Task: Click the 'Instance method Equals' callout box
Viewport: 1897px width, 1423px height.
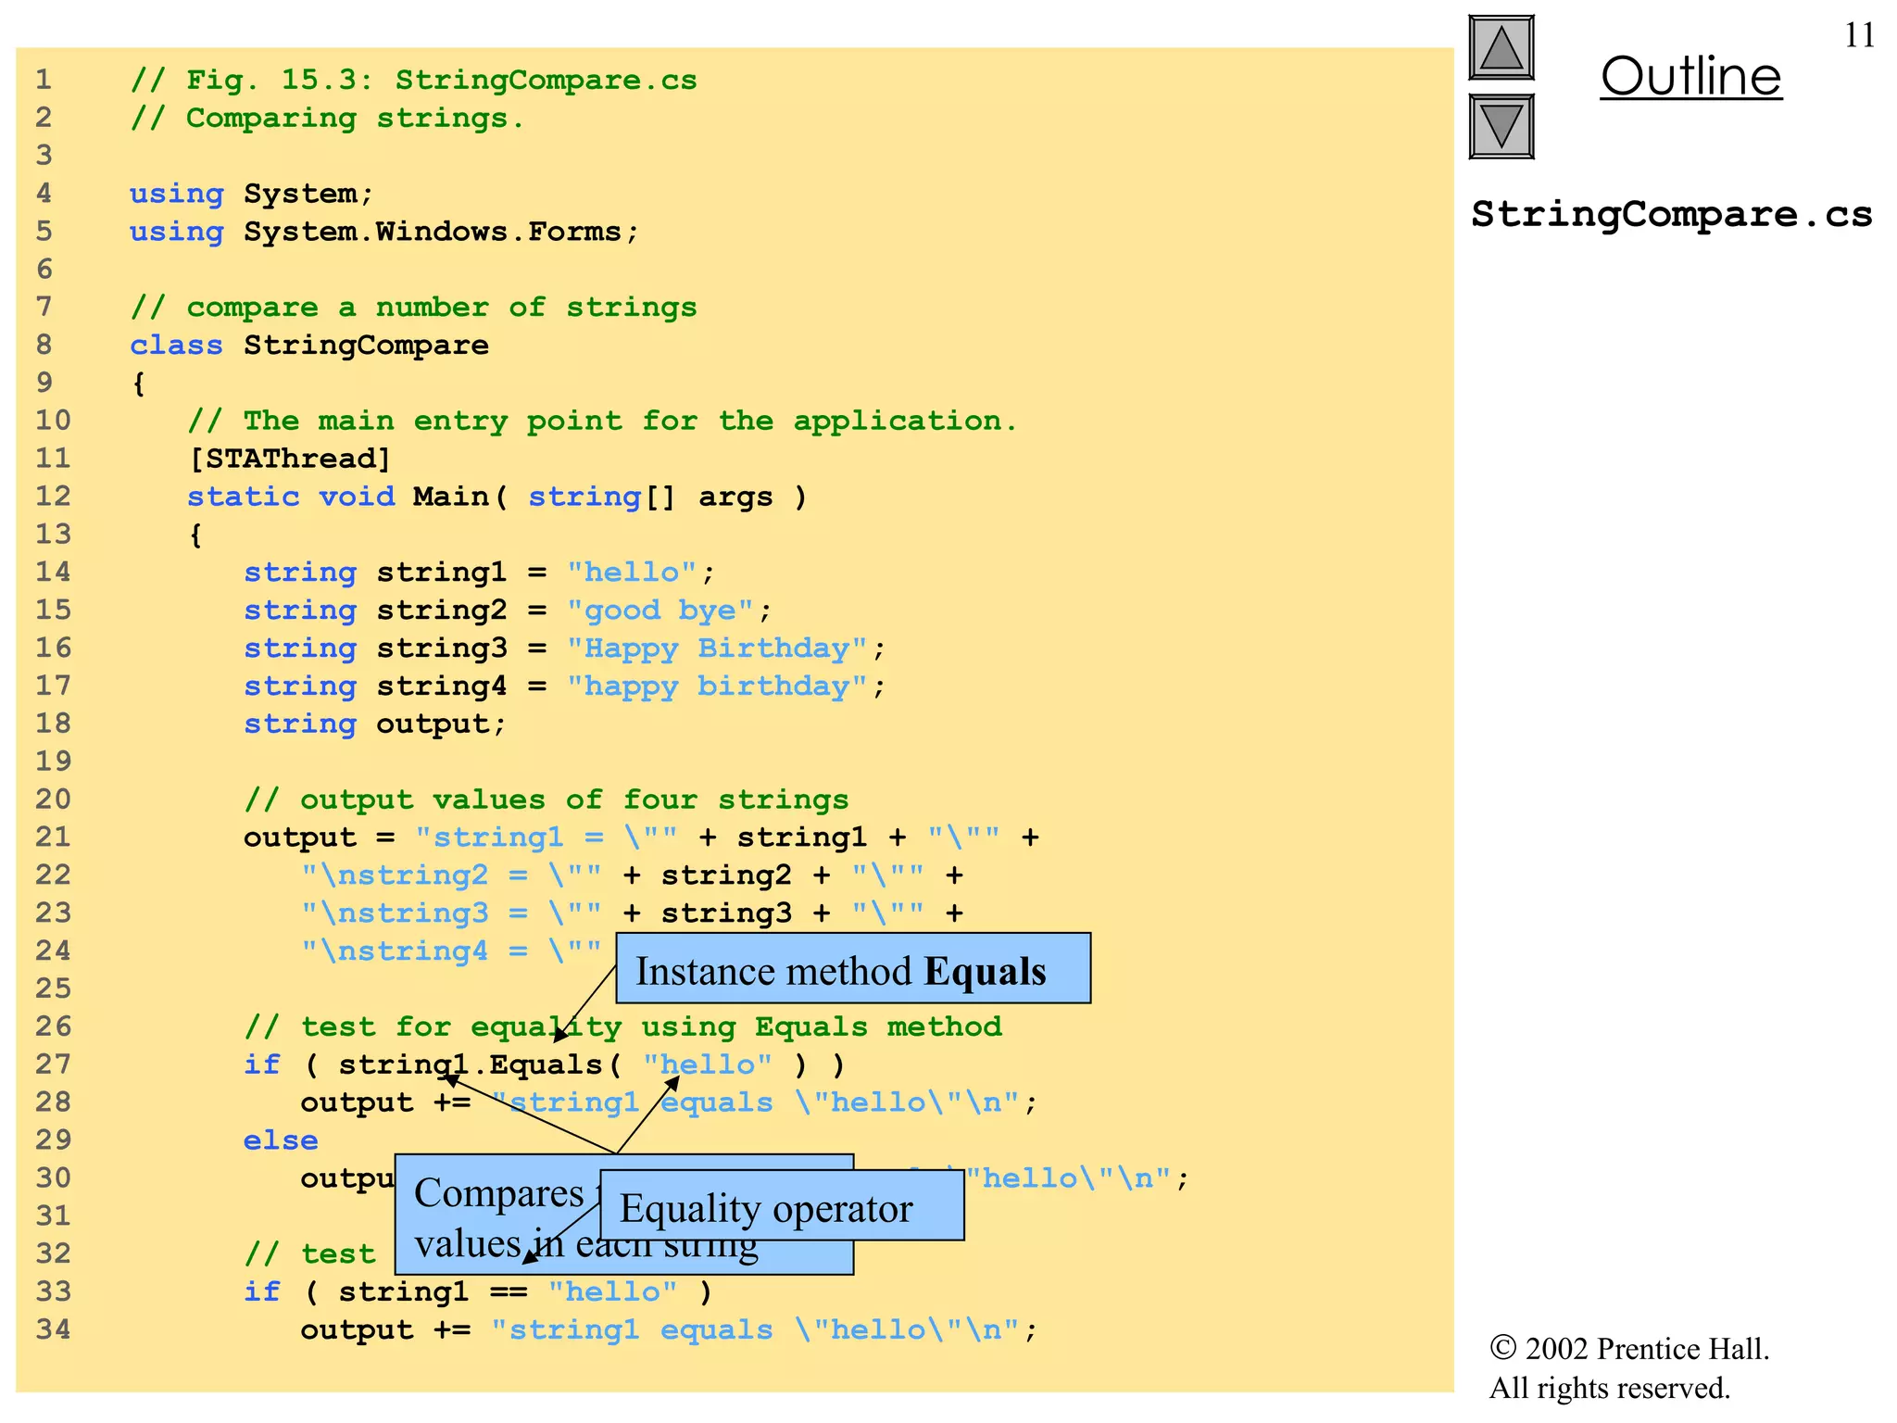Action: click(x=853, y=968)
